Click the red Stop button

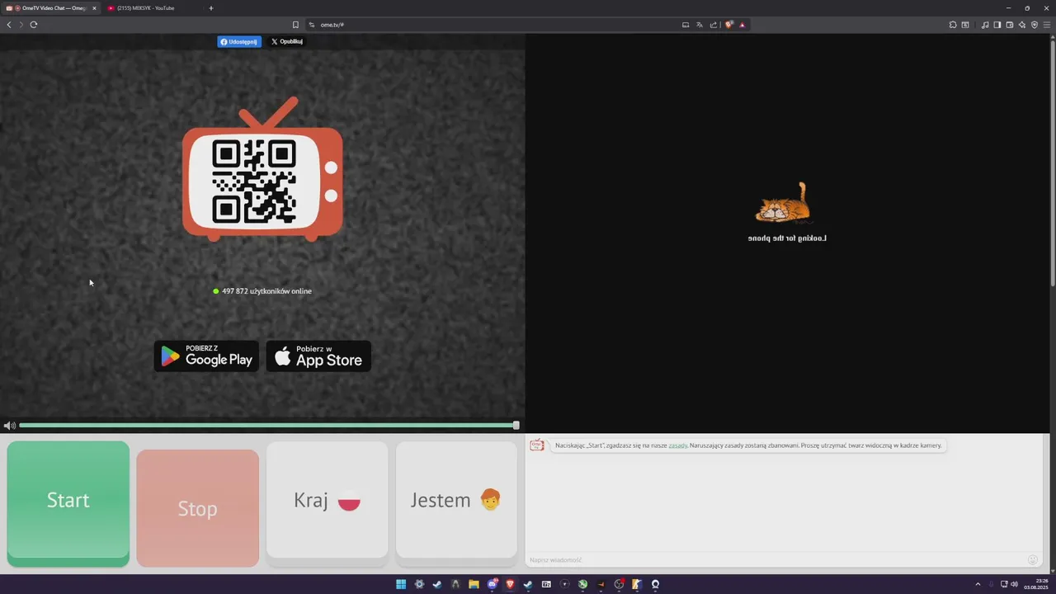(197, 508)
